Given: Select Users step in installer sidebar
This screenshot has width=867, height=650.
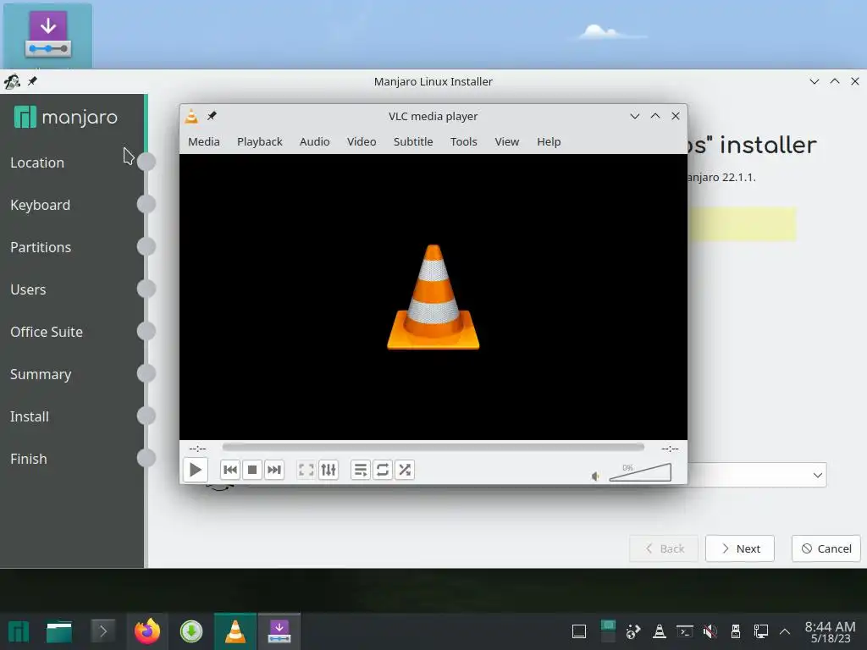Looking at the screenshot, I should pos(28,289).
